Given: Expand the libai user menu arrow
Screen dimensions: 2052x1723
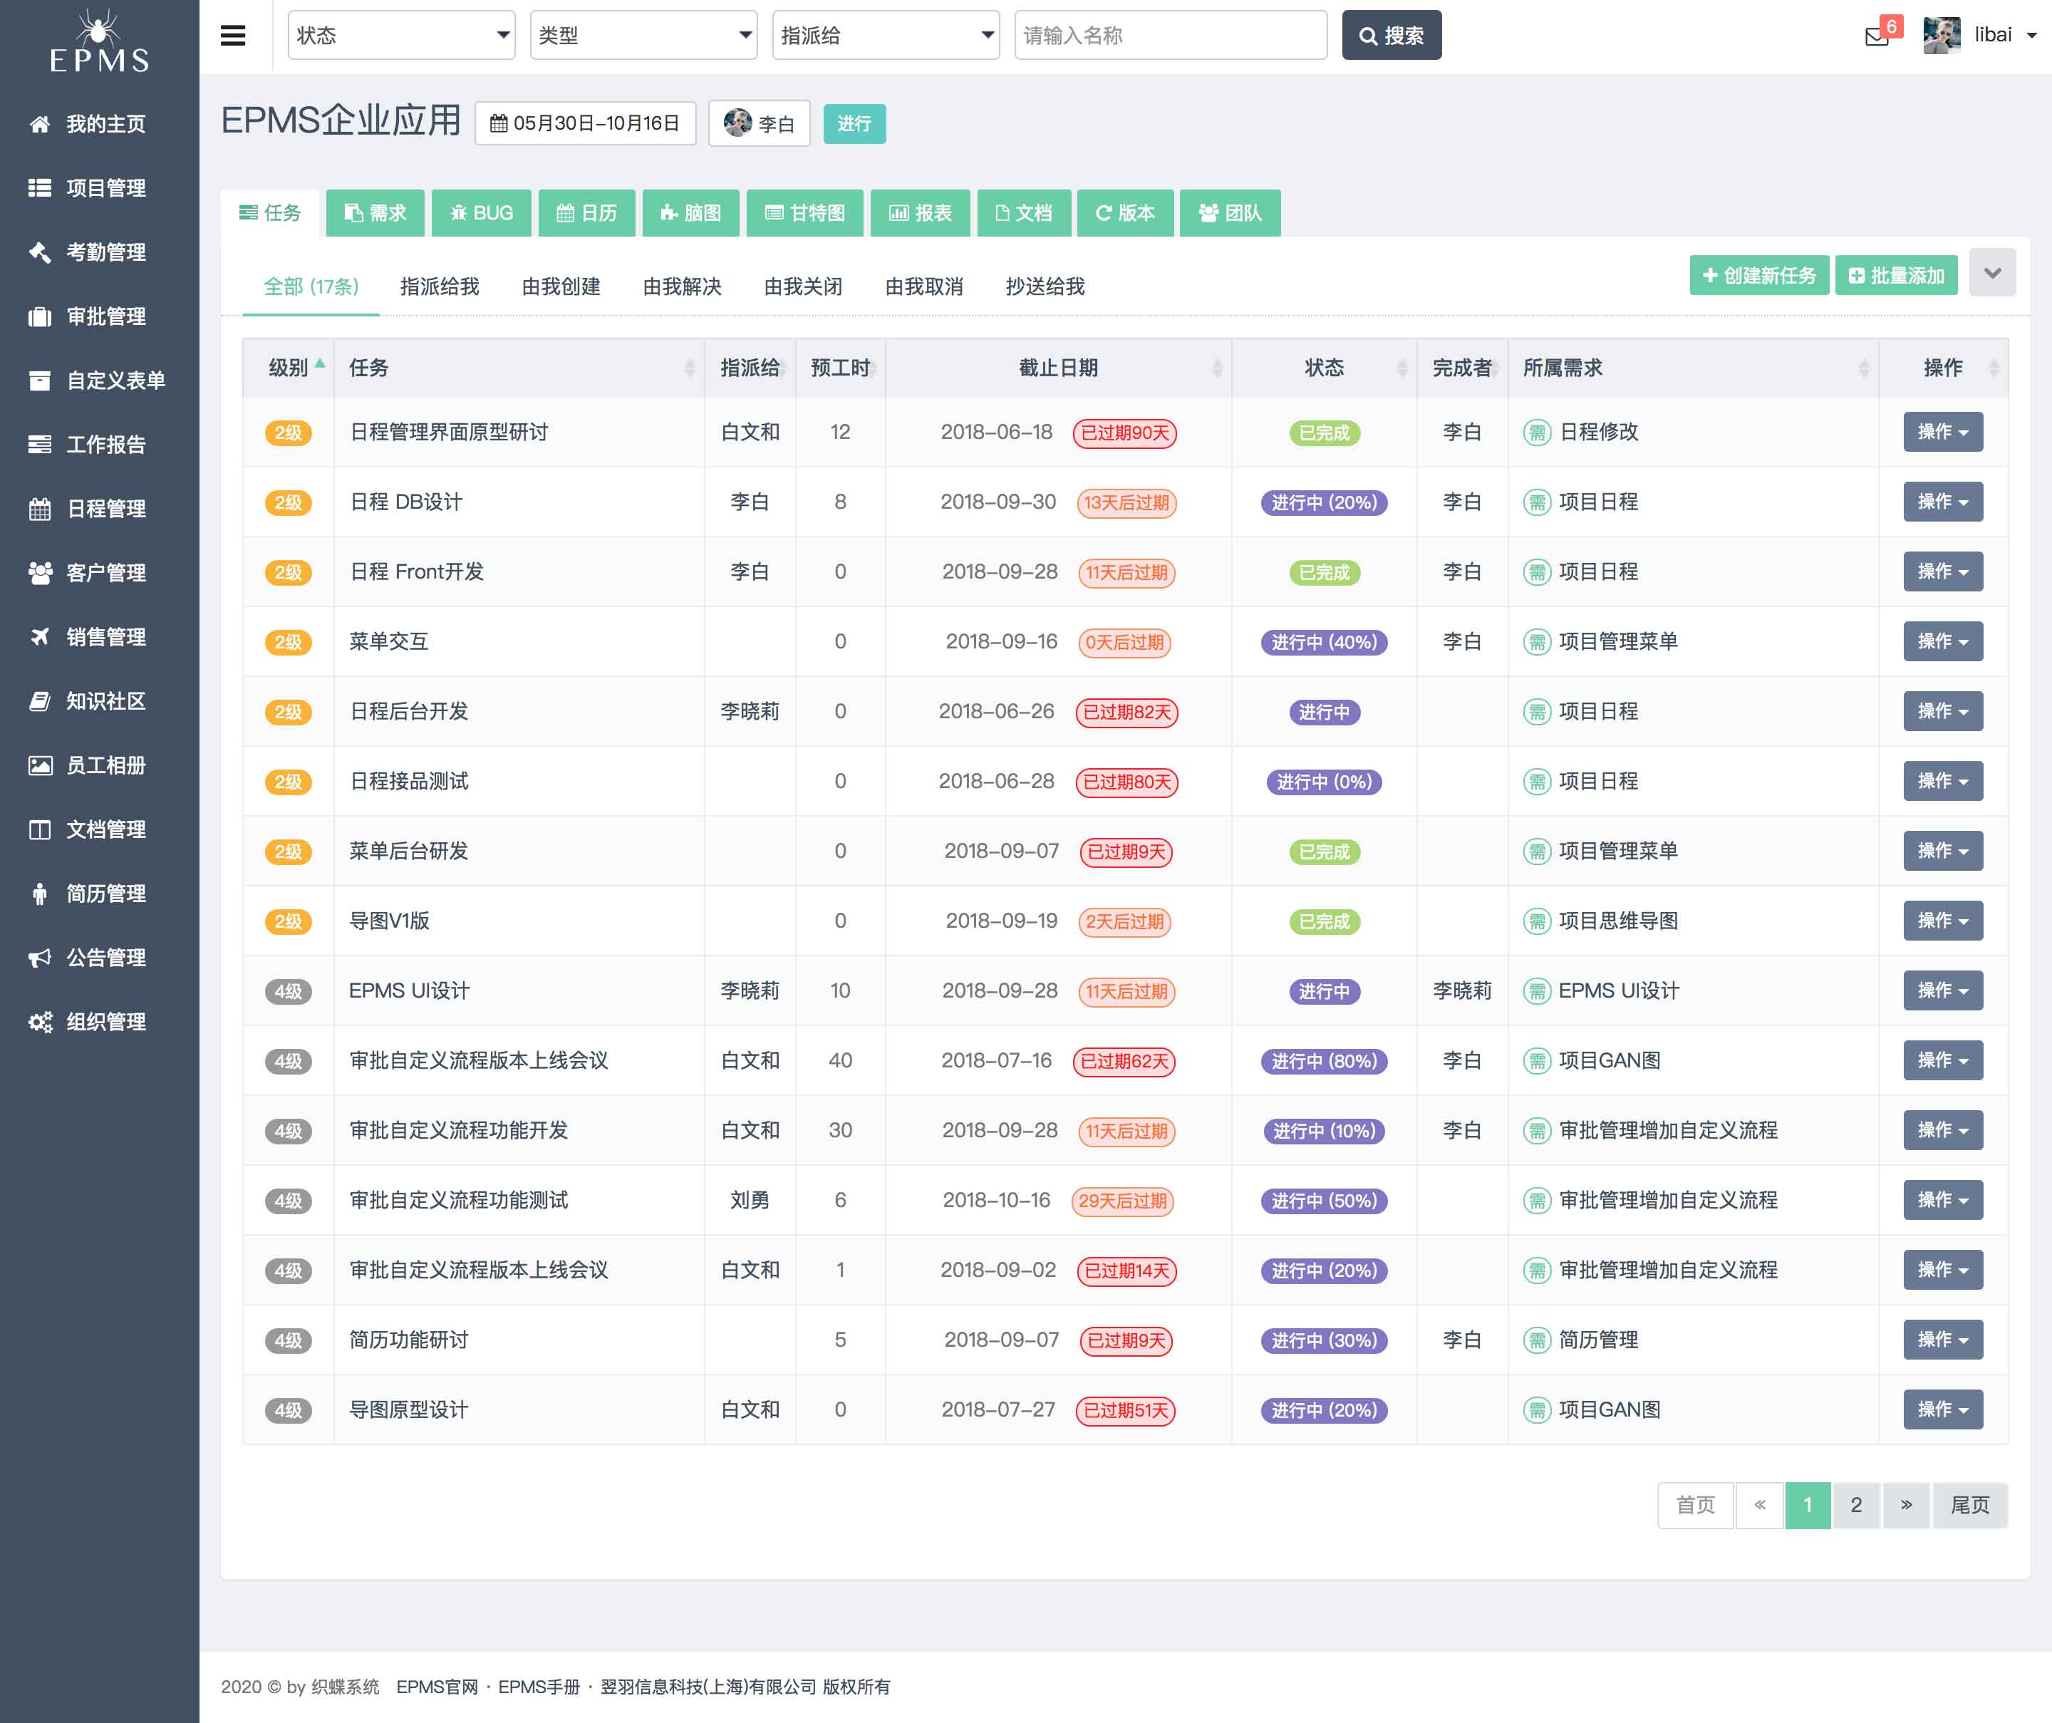Looking at the screenshot, I should pyautogui.click(x=2031, y=36).
